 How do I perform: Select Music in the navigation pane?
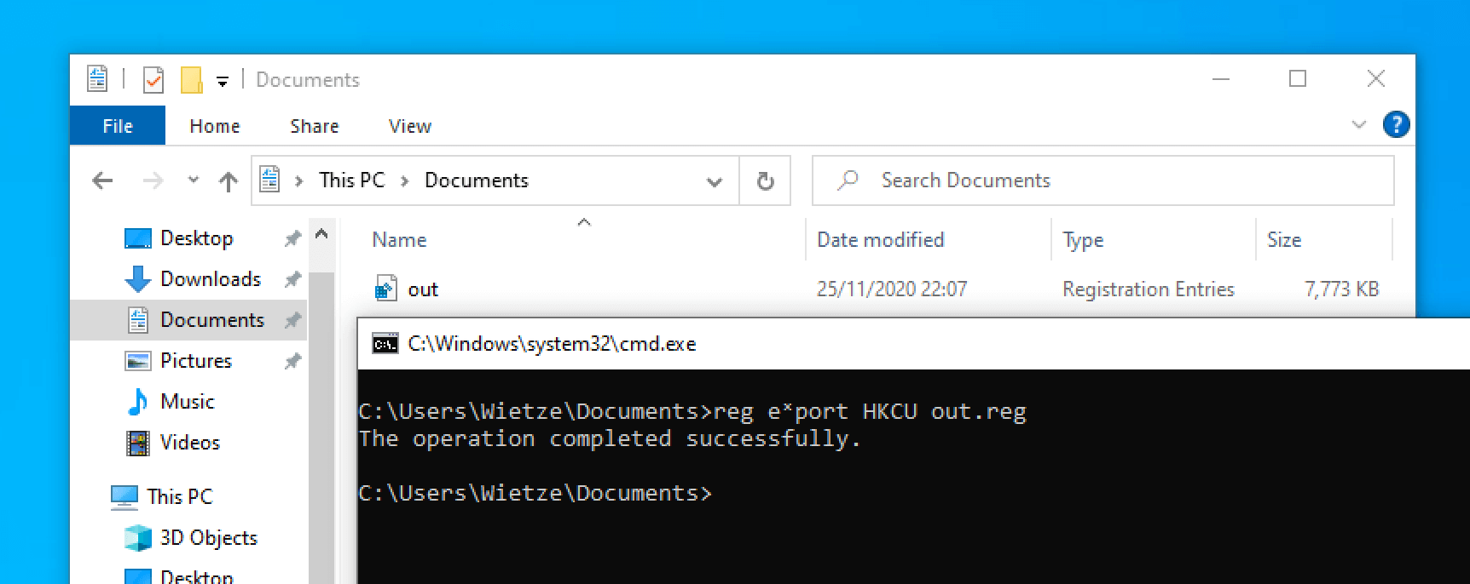click(188, 402)
